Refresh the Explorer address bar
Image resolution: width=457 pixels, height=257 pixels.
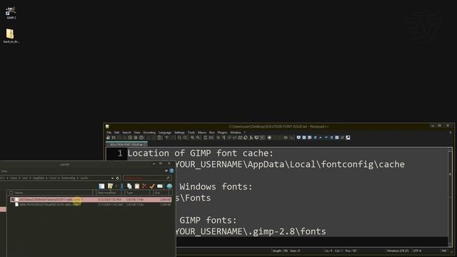118,178
